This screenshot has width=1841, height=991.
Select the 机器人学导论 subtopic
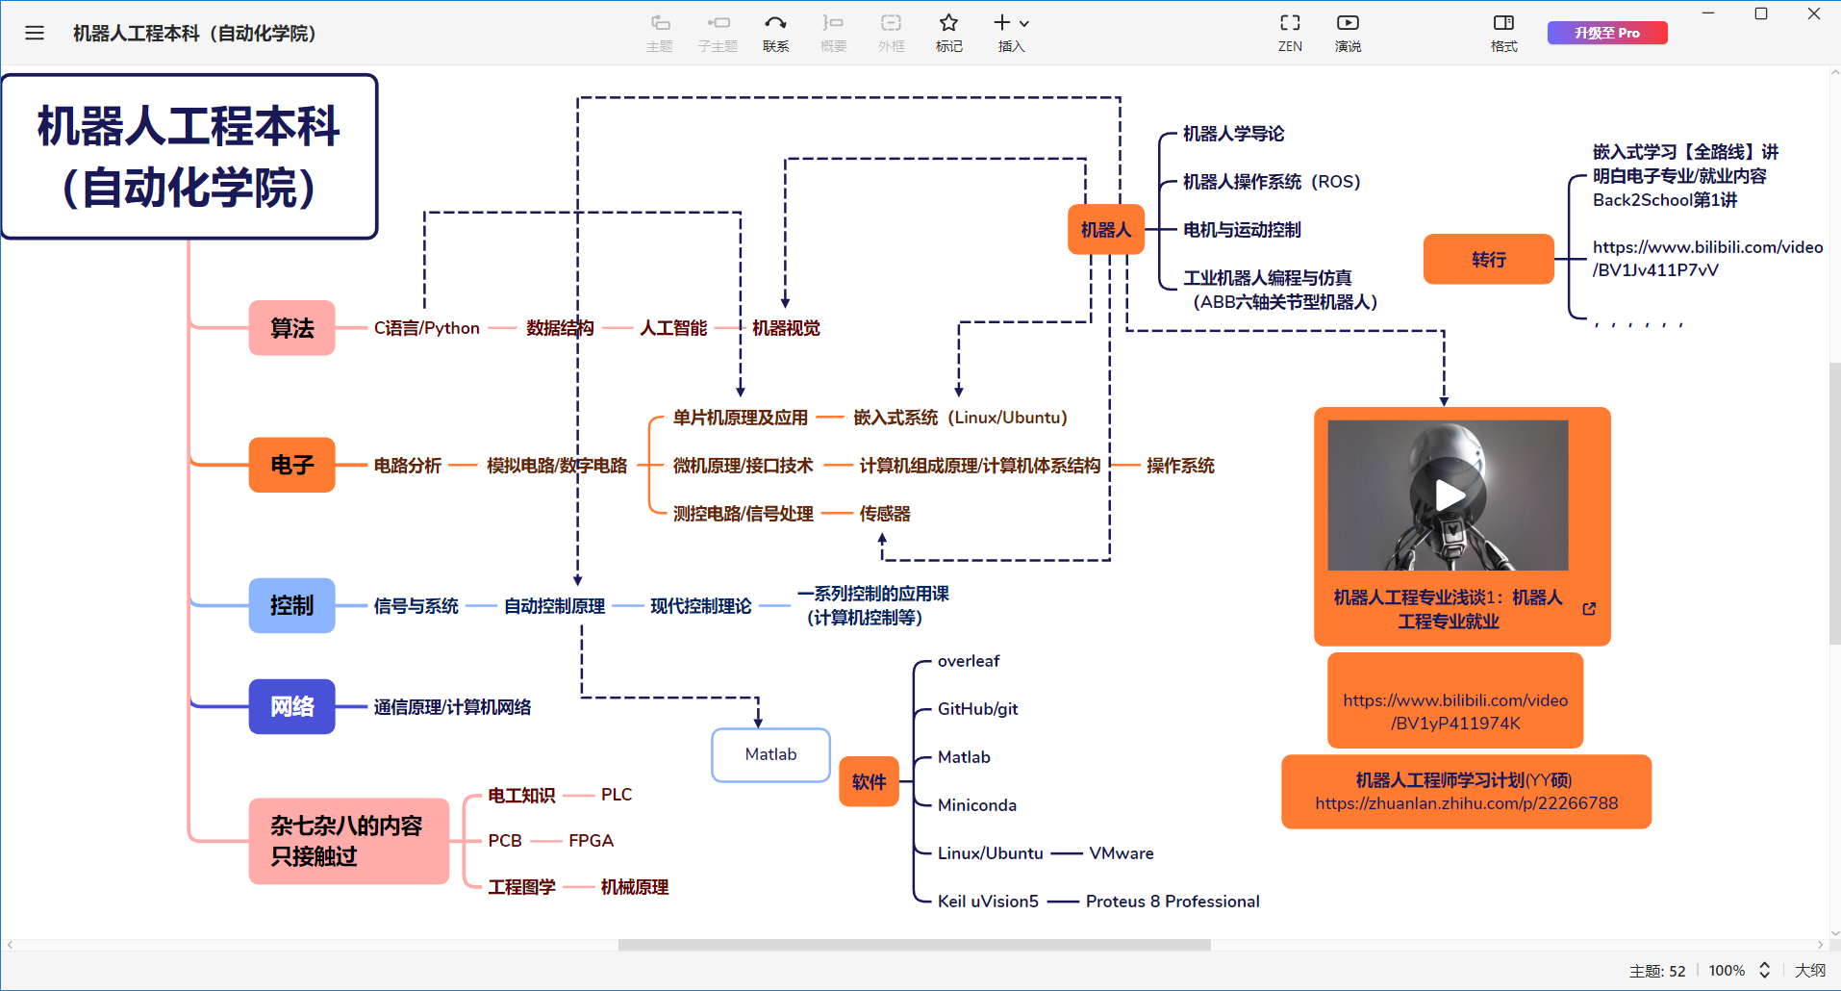pyautogui.click(x=1233, y=134)
